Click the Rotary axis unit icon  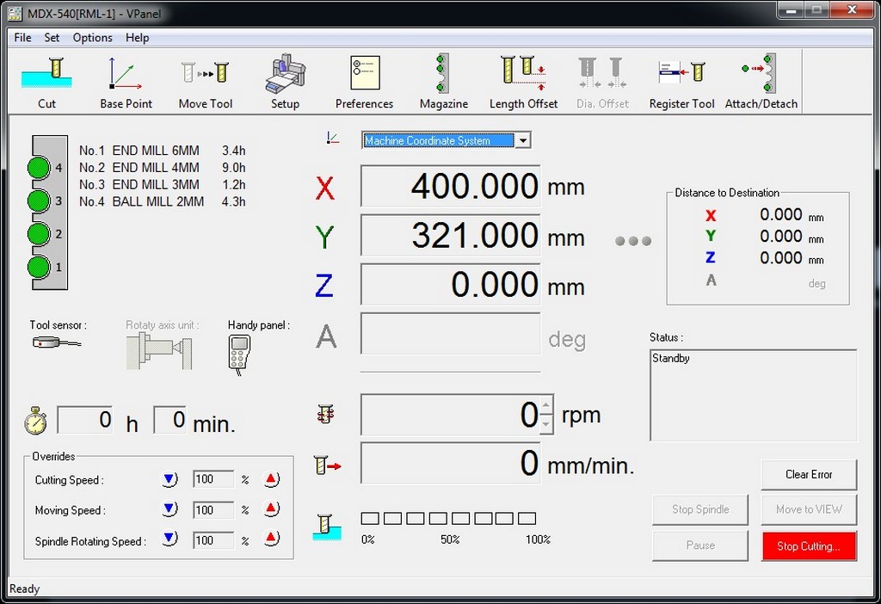click(159, 351)
